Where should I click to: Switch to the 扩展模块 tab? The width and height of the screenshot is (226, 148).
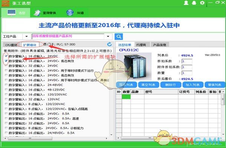tap(30, 45)
